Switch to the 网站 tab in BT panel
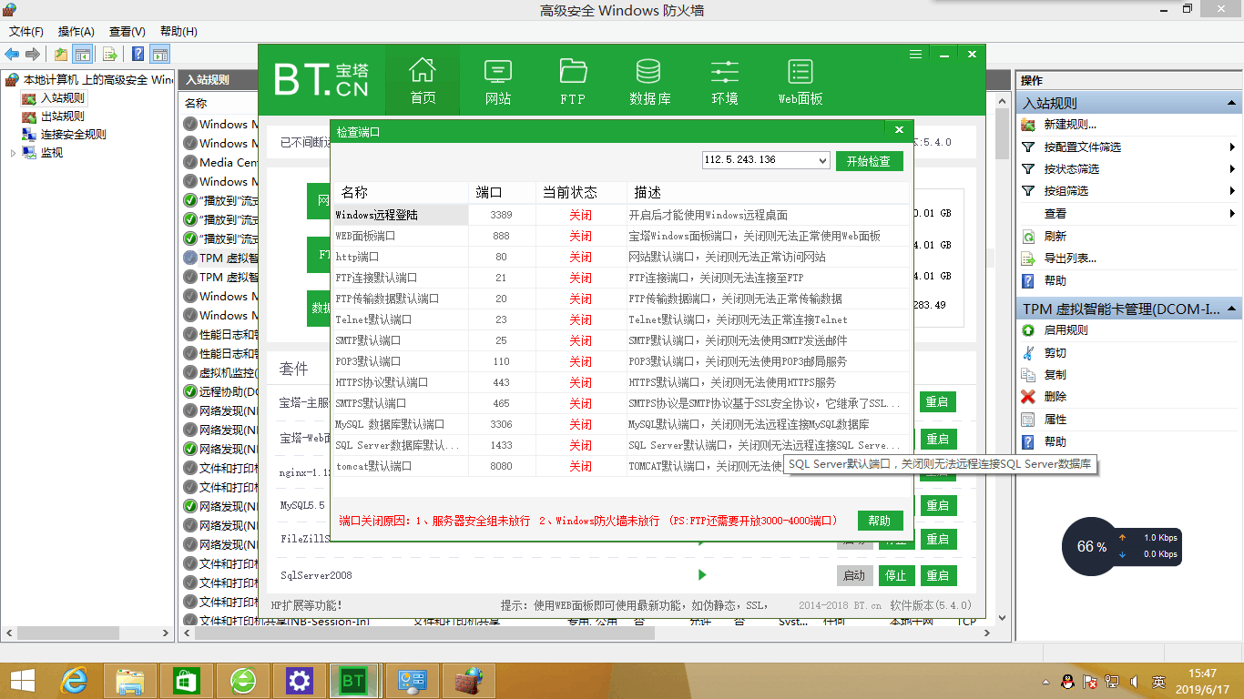1244x699 pixels. (x=498, y=80)
